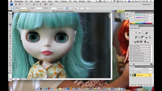Open status bar document info arrow

click(x=42, y=79)
